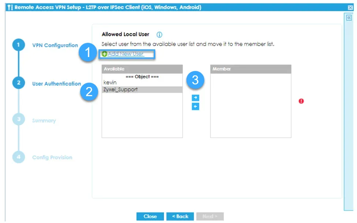
Task: Click the wrench icon in the title bar
Action: point(10,7)
